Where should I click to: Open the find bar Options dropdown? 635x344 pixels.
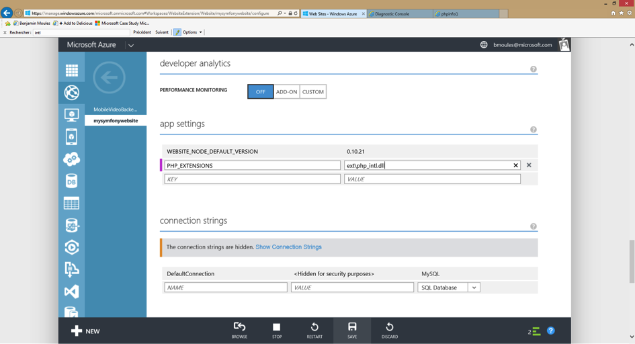pos(192,32)
